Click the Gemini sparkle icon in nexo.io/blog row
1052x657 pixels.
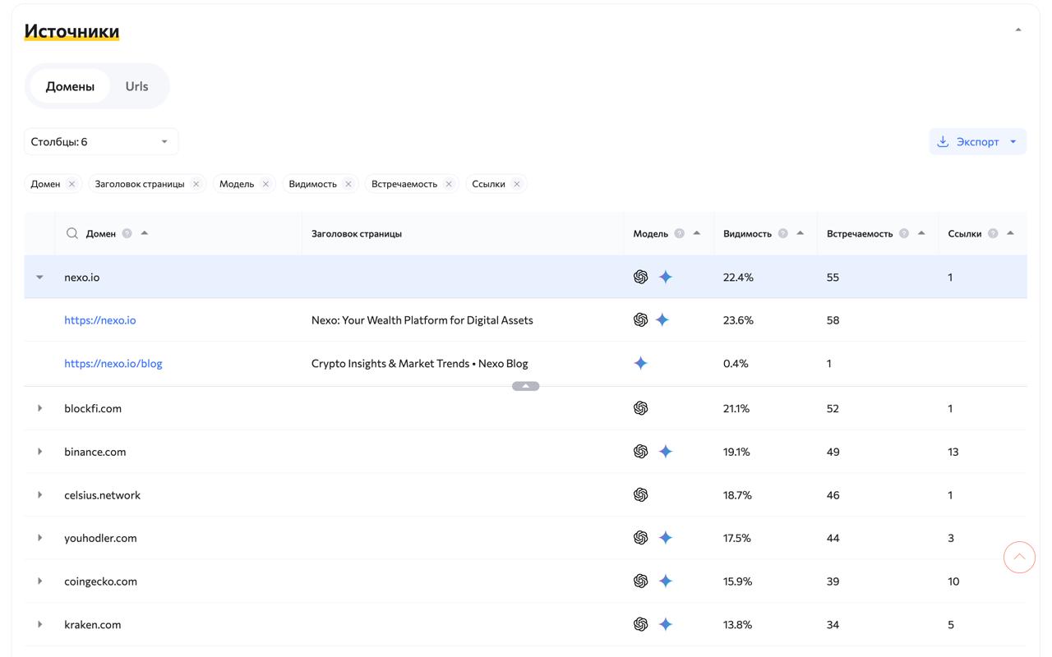pos(641,363)
